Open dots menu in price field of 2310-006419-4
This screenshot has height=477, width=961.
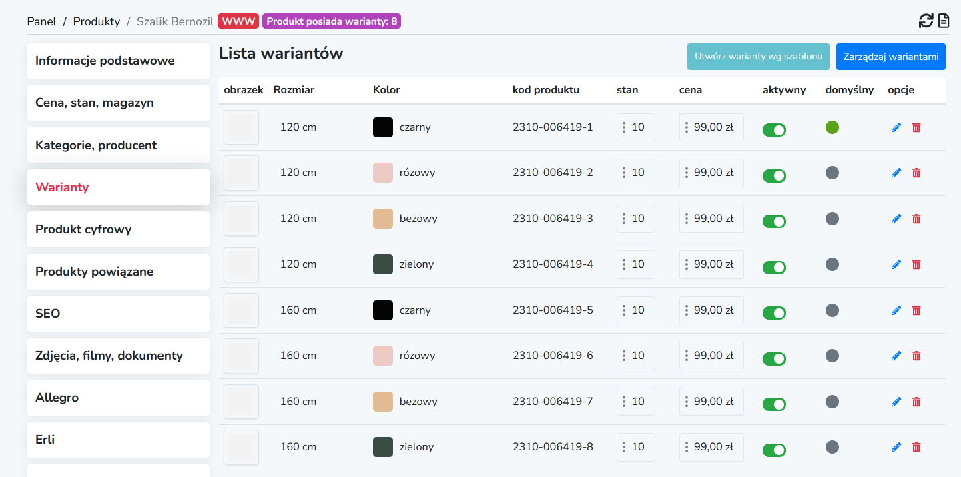[x=686, y=264]
